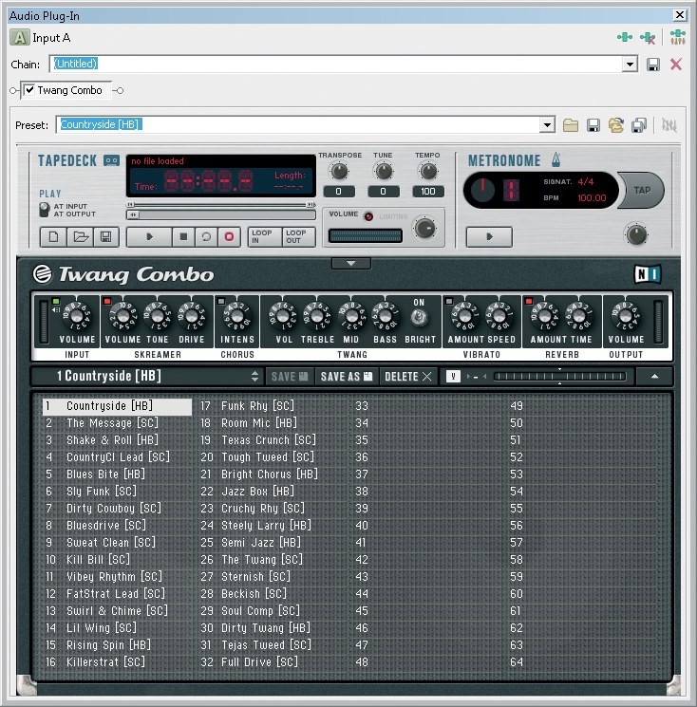Tap the metronome TAP button
This screenshot has width=697, height=707.
[x=642, y=191]
